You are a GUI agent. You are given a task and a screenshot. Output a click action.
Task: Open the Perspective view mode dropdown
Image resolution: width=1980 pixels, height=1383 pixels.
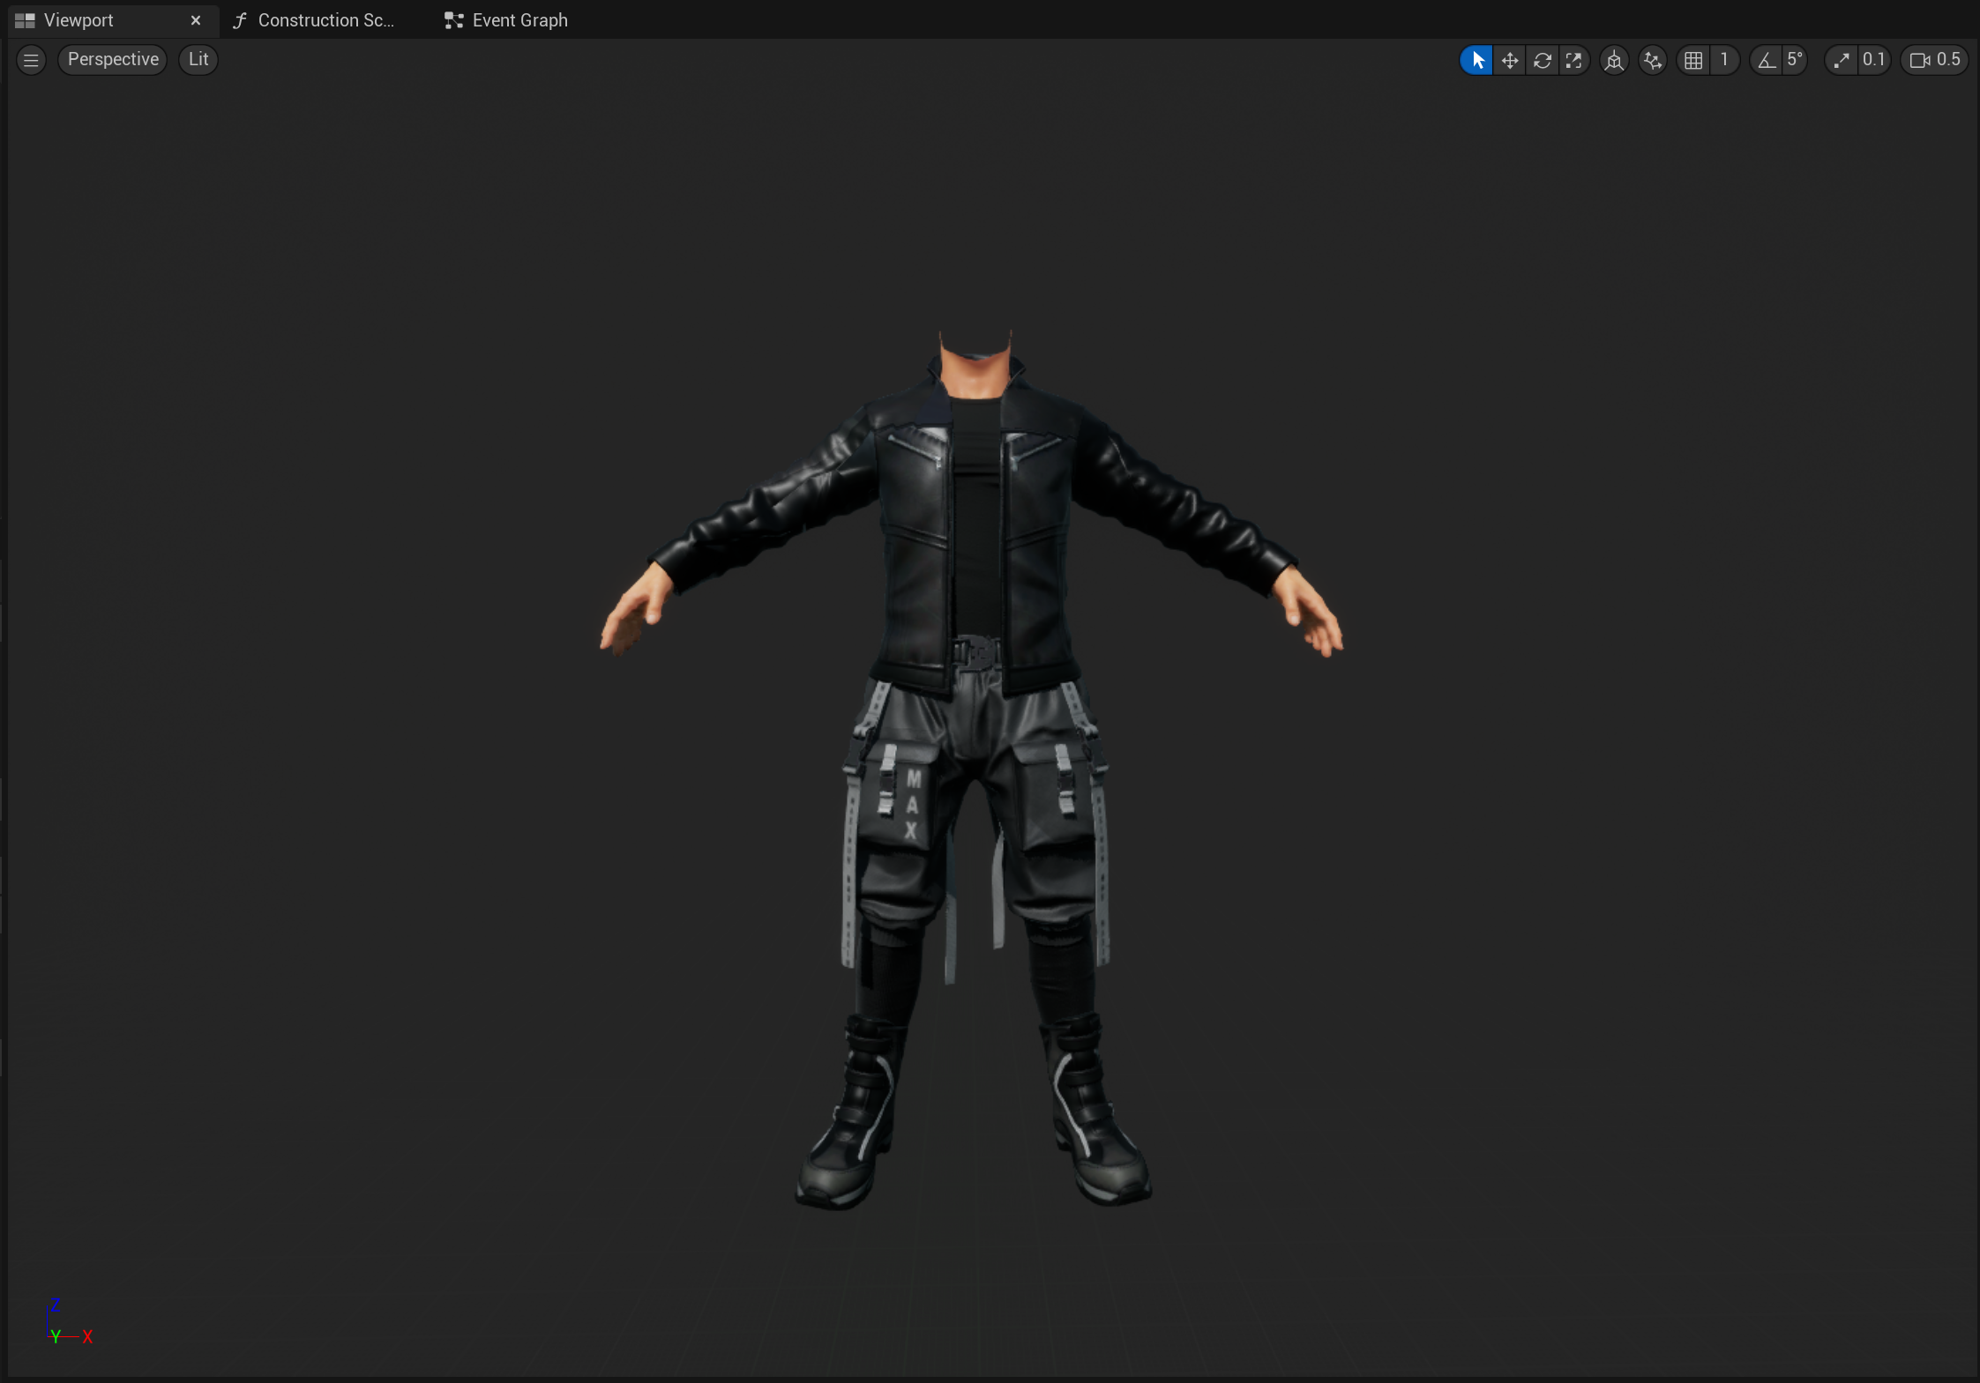[113, 59]
